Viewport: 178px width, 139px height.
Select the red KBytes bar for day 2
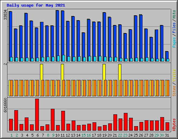[16, 121]
